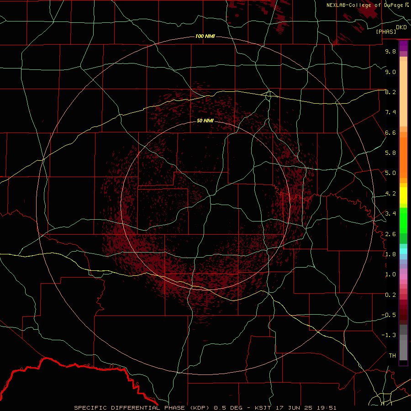Select the 9.0 value on the scale
Viewport: 411px width, 411px height.
pyautogui.click(x=390, y=72)
